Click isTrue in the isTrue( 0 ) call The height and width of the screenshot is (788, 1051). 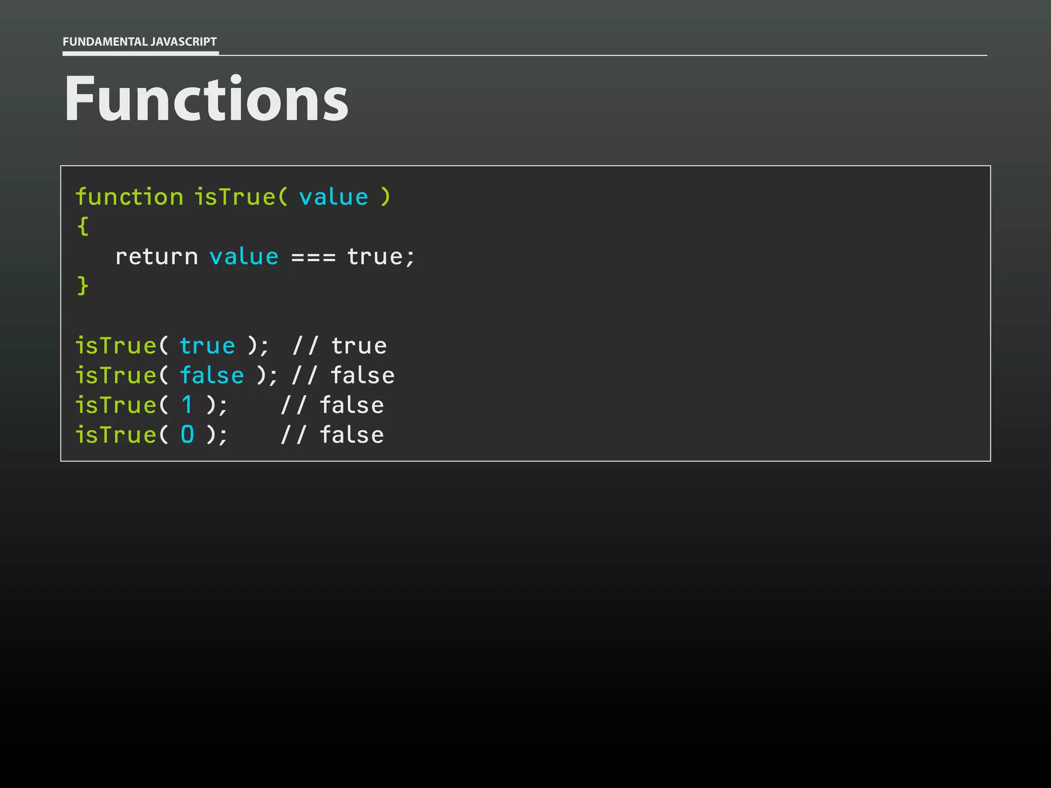point(116,435)
